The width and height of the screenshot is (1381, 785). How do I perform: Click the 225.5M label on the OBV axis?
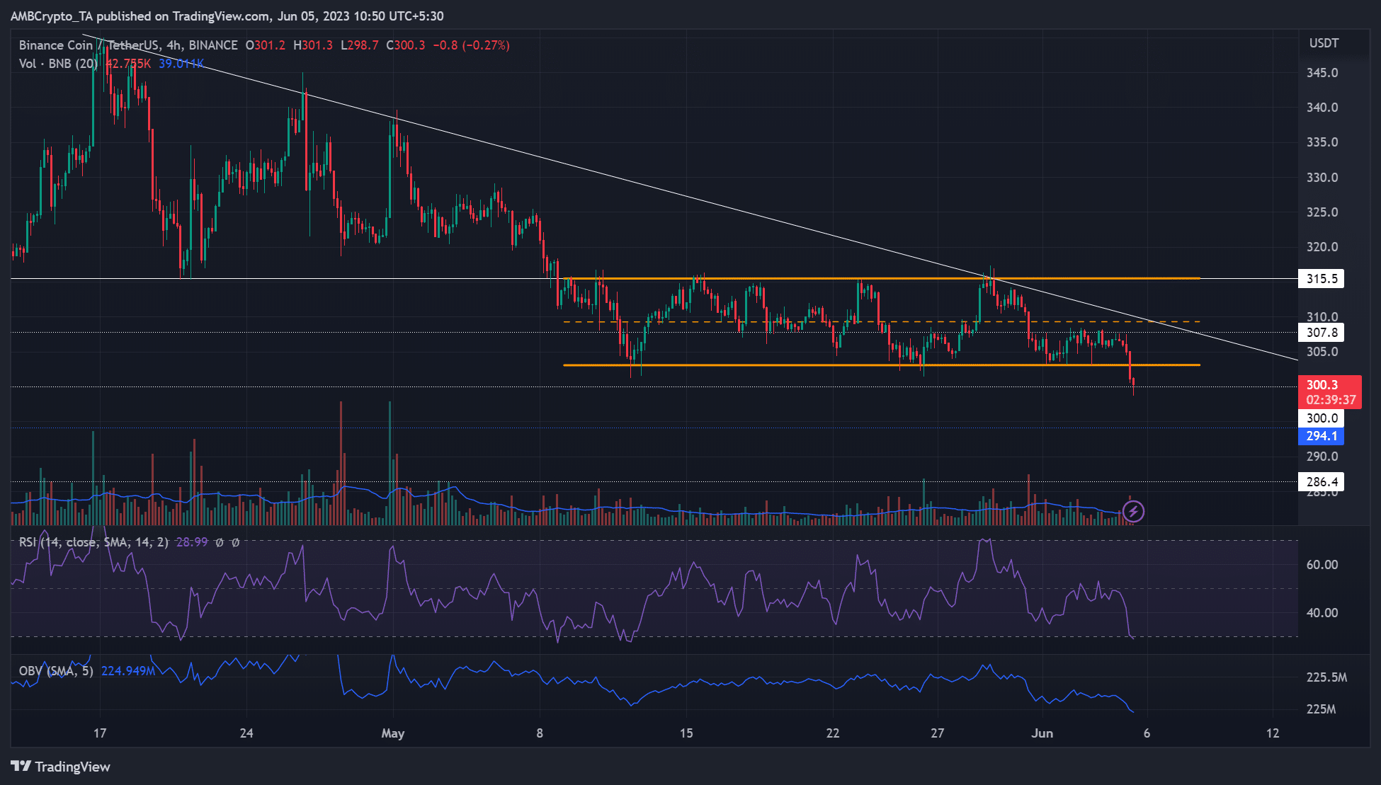(x=1326, y=677)
